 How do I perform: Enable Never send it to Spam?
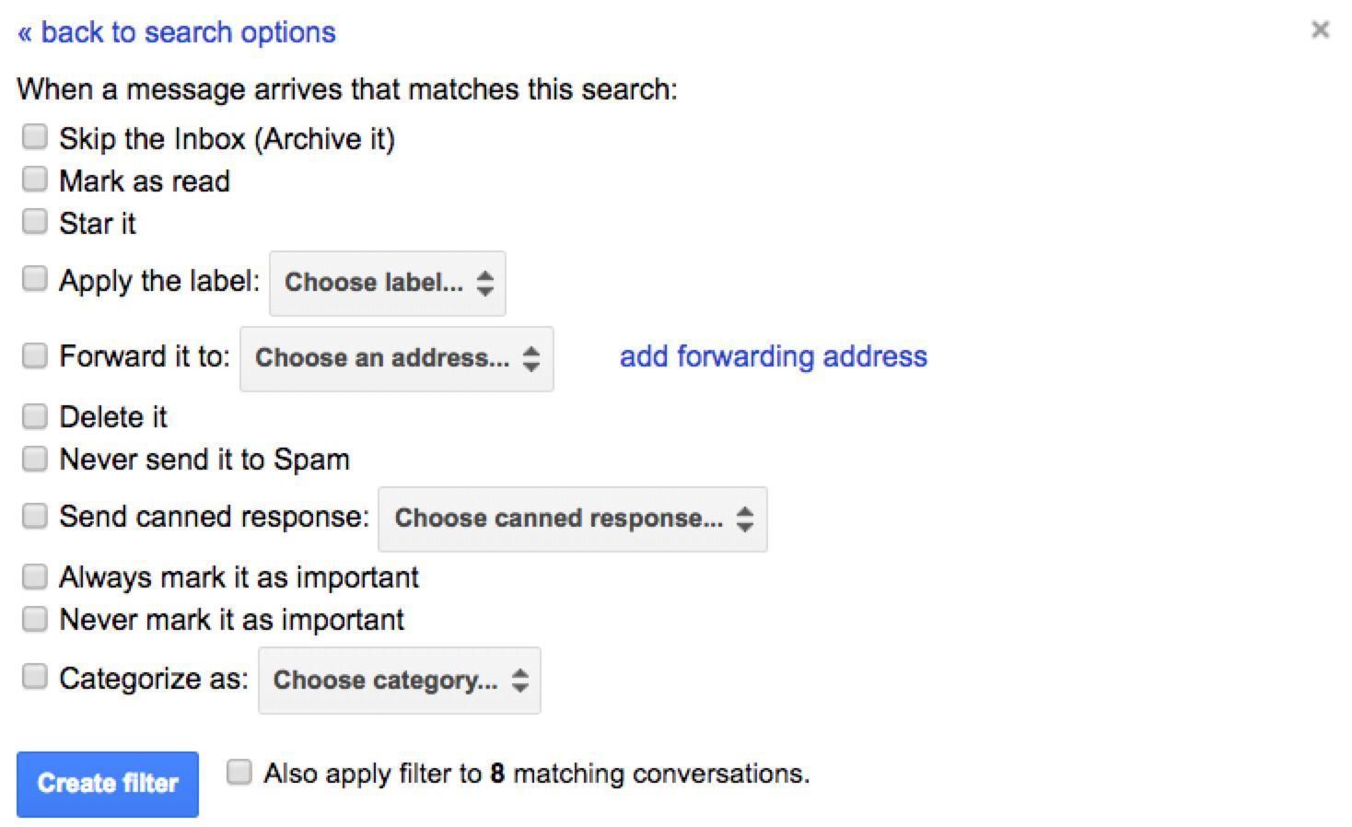[x=35, y=459]
